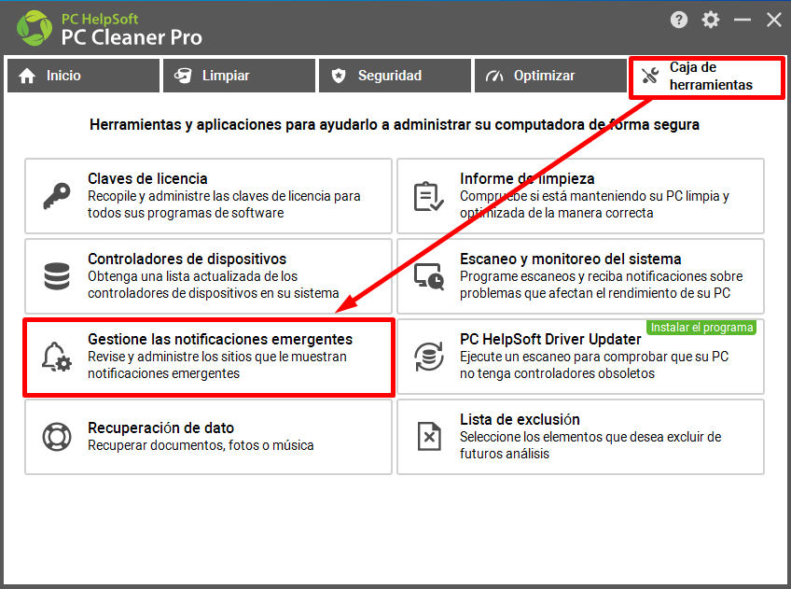Open settings with the gear icon

click(x=710, y=21)
